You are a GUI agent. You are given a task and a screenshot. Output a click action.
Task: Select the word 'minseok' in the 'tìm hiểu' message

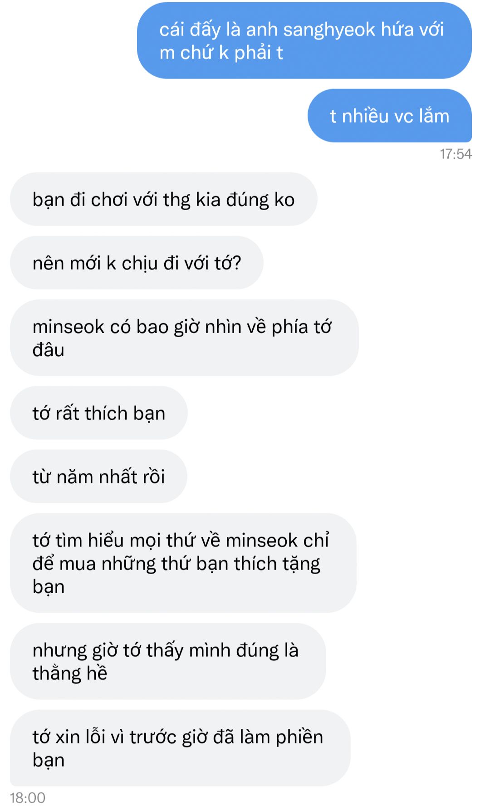(261, 541)
